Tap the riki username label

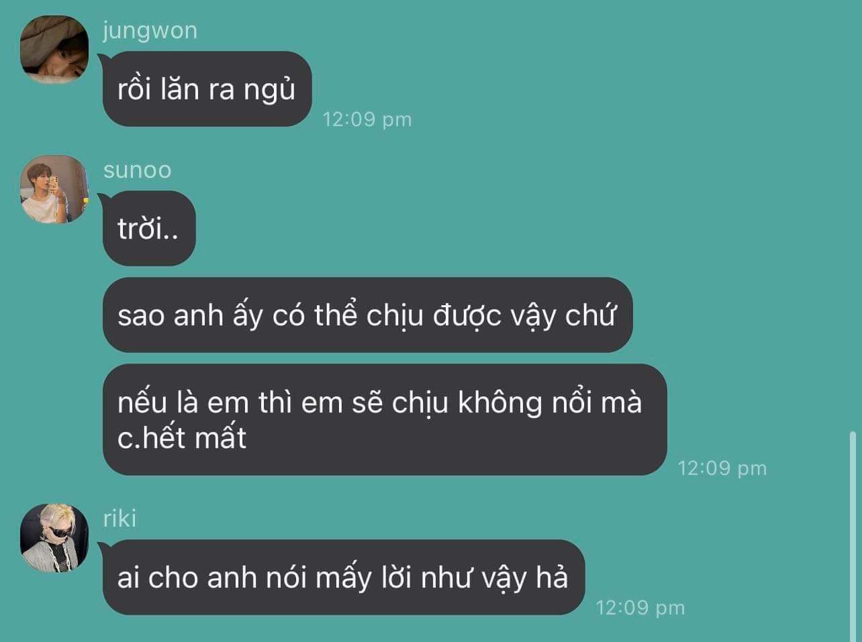tap(119, 519)
